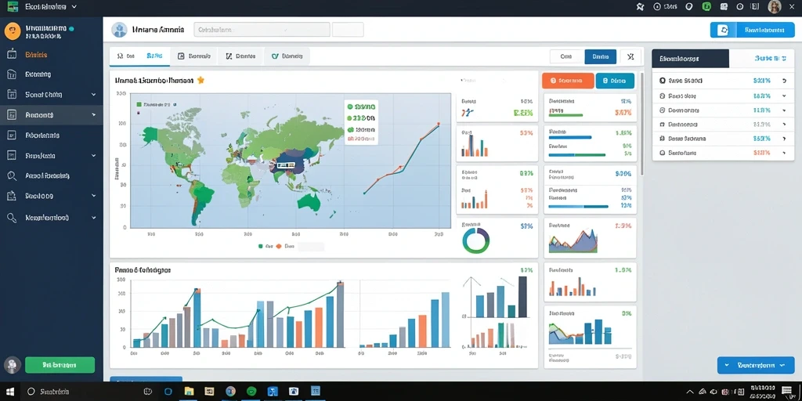Select the dark navy header tab in the right panel
Viewport: 802px width, 401px height.
(690, 59)
